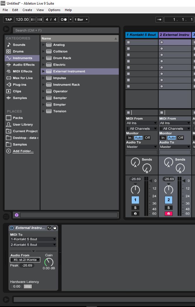Click the browser search field
Viewport: 195px width, 307px height.
pyautogui.click(x=66, y=30)
